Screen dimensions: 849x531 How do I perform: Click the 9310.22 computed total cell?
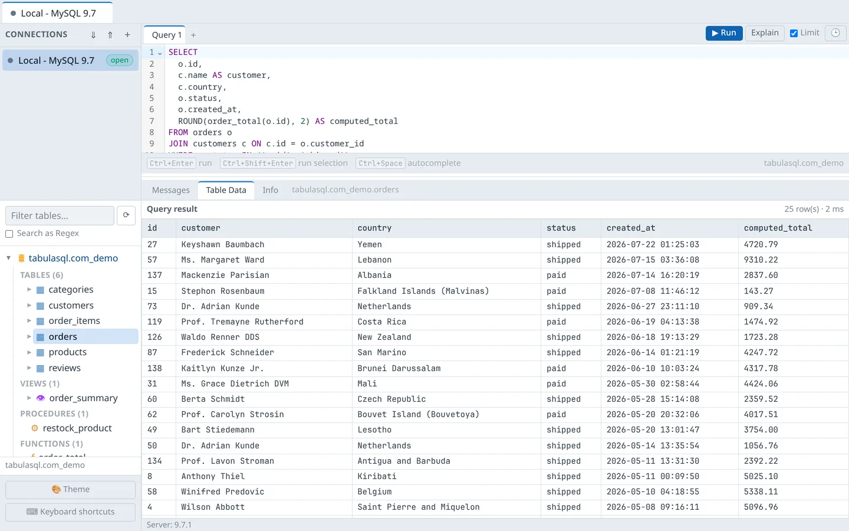(793, 260)
